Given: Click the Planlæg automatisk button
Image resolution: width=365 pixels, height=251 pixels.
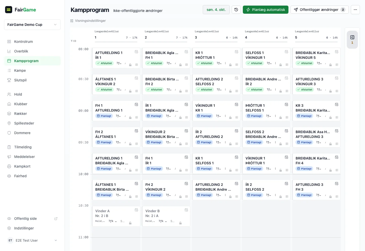Looking at the screenshot, I should pyautogui.click(x=266, y=10).
